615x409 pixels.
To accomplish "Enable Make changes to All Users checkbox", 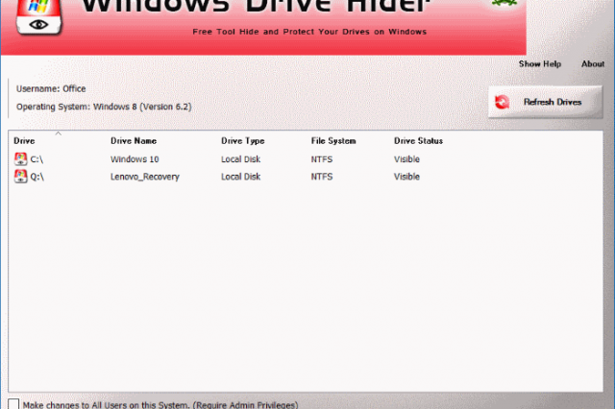I will pos(13,404).
